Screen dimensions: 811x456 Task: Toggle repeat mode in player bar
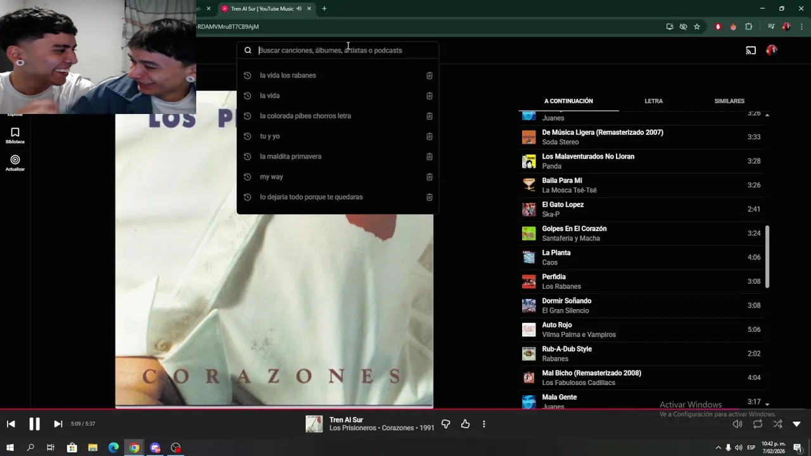coord(758,424)
